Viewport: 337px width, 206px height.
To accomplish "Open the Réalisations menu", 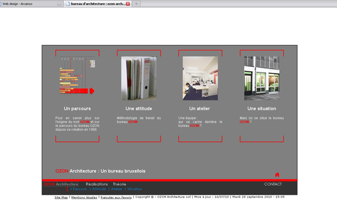I will click(97, 184).
